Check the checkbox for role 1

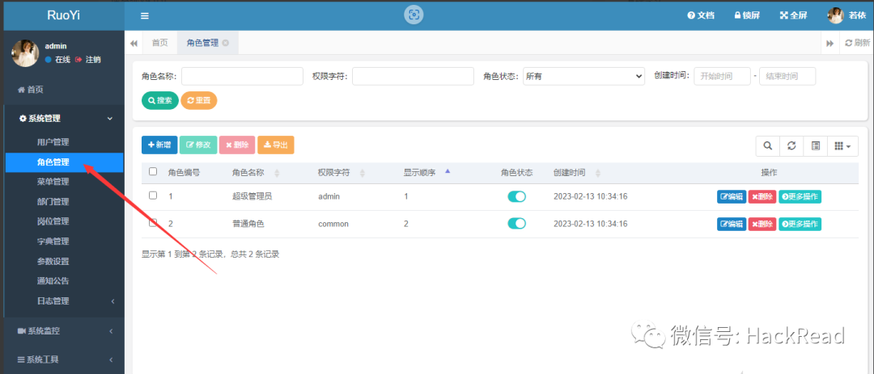point(153,195)
